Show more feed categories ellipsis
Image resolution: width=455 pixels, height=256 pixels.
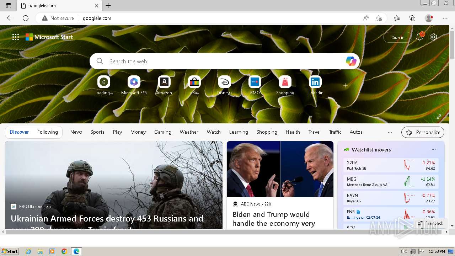(x=390, y=132)
